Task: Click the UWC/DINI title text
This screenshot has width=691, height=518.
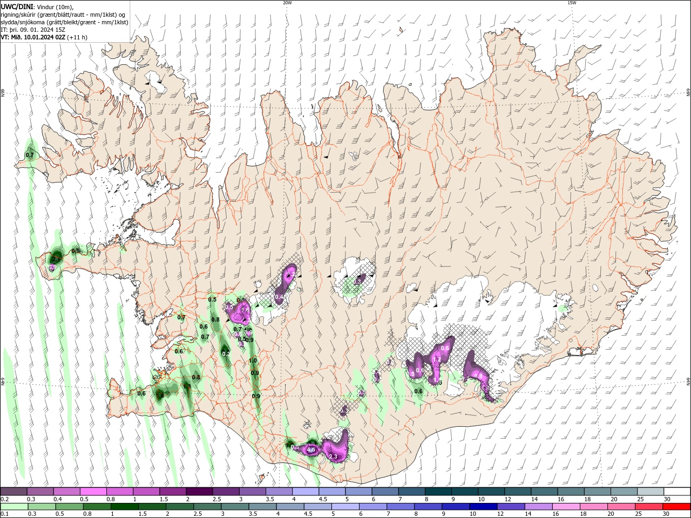Action: tap(16, 6)
